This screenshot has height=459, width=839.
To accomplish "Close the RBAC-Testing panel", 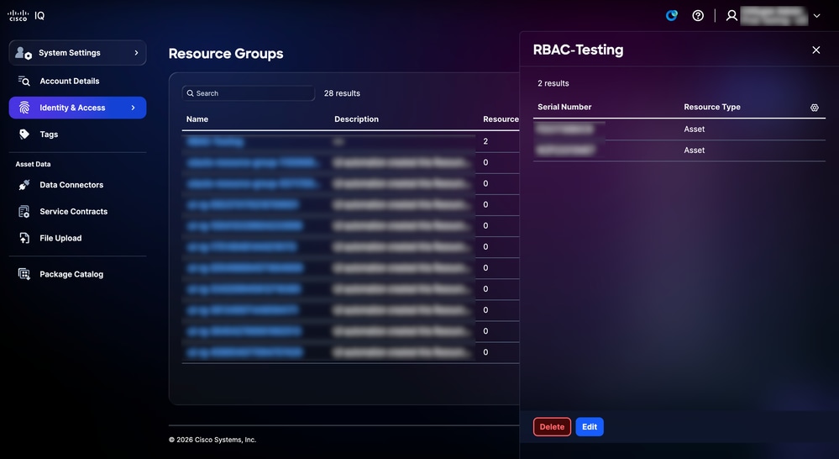I will click(816, 50).
